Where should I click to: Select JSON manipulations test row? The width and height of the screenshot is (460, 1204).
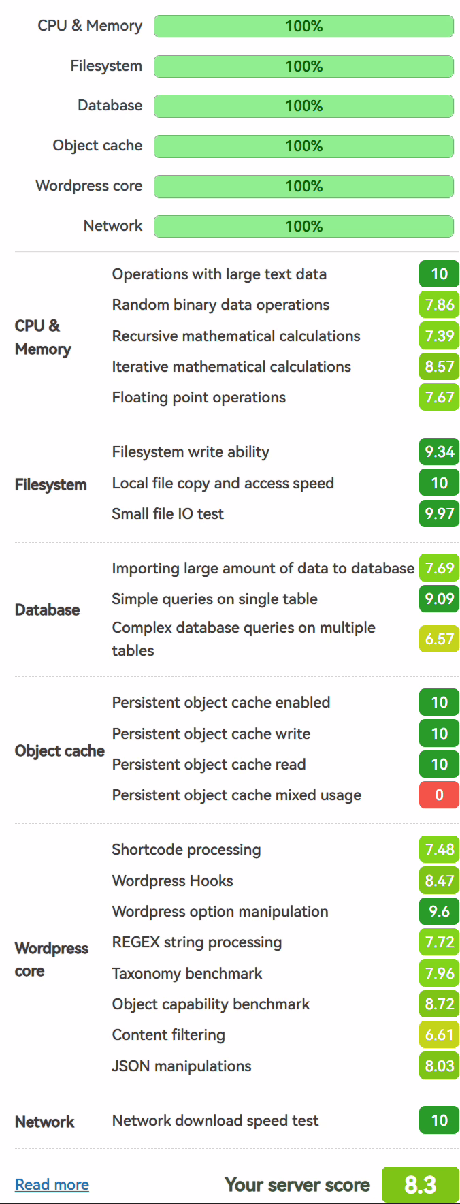pos(286,1066)
